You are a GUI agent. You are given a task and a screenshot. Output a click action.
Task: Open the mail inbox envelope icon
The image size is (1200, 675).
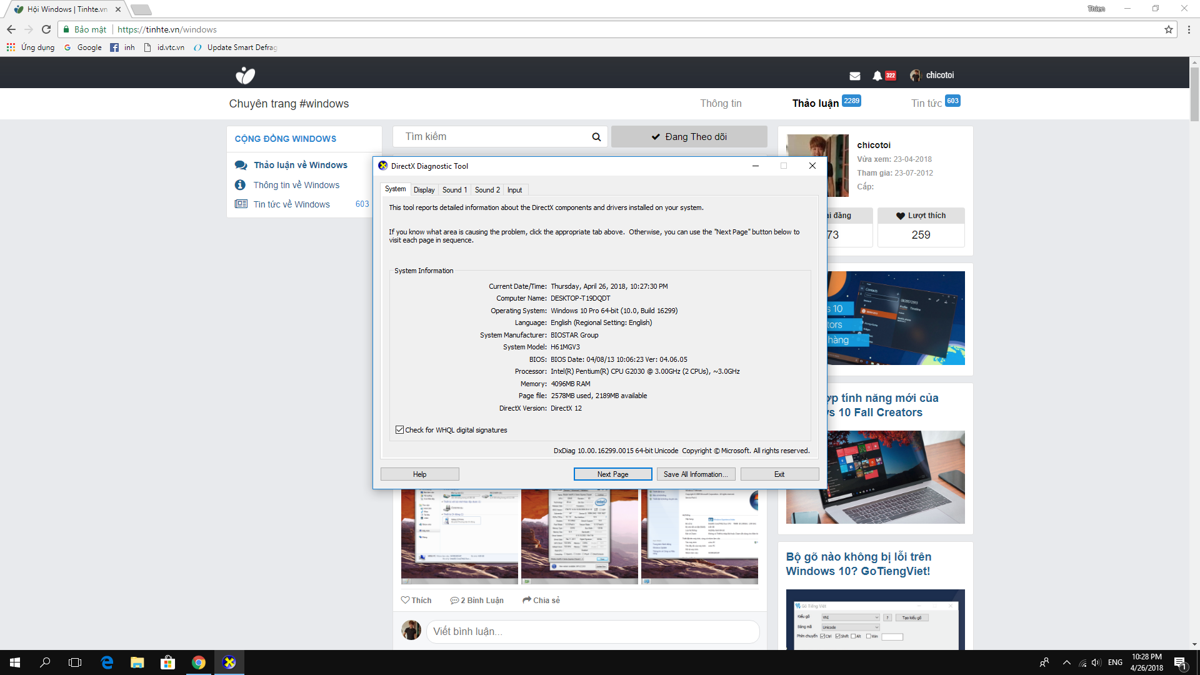click(855, 76)
